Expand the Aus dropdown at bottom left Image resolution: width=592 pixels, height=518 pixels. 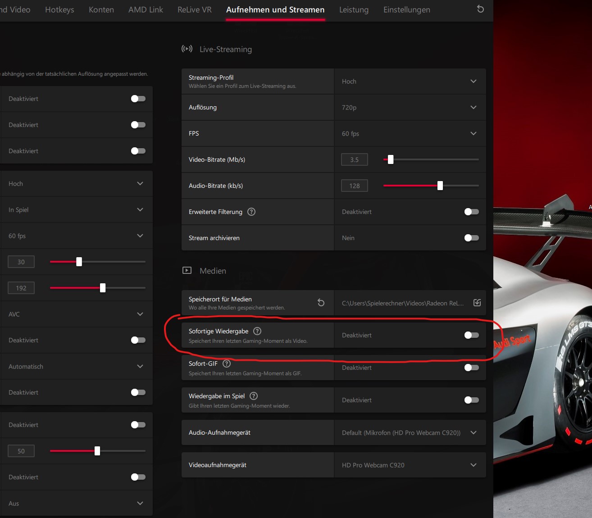pyautogui.click(x=76, y=504)
